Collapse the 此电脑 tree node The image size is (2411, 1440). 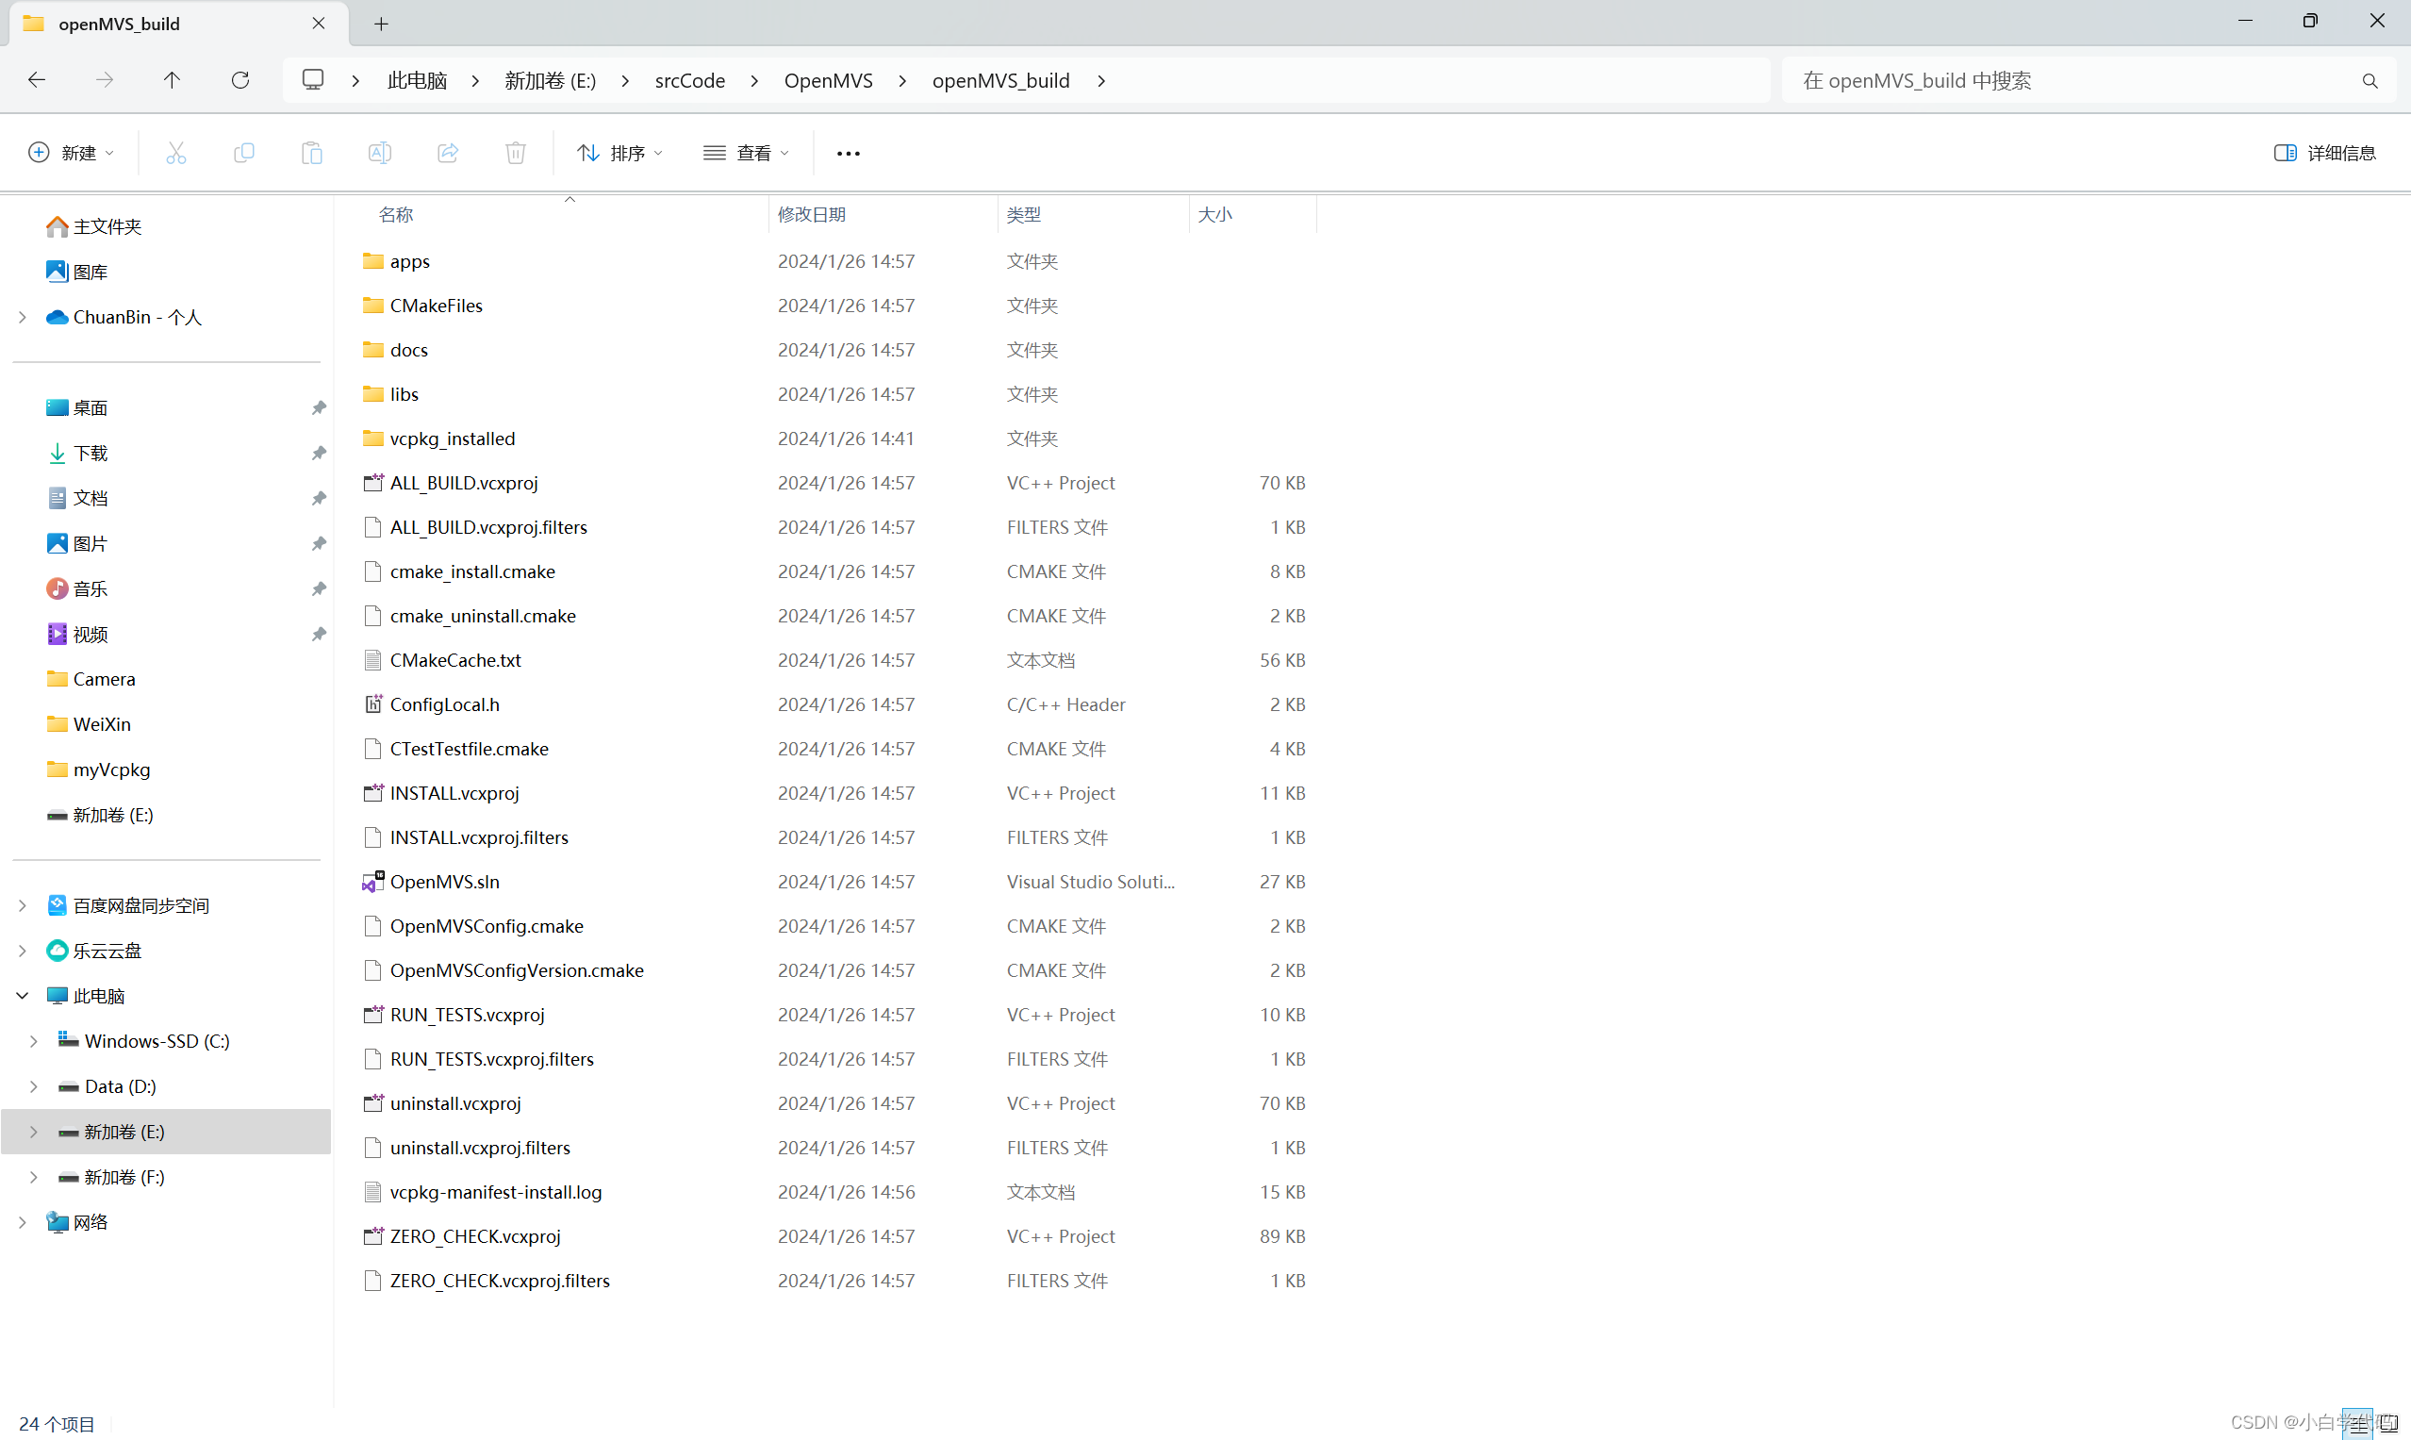point(22,995)
